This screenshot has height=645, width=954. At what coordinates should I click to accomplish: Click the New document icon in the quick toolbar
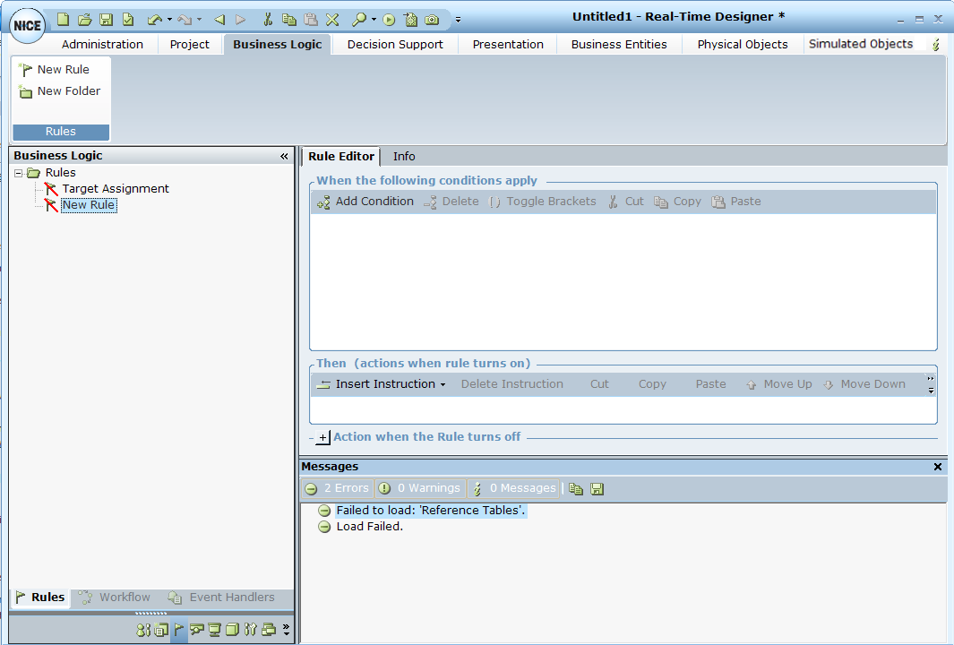(x=64, y=19)
